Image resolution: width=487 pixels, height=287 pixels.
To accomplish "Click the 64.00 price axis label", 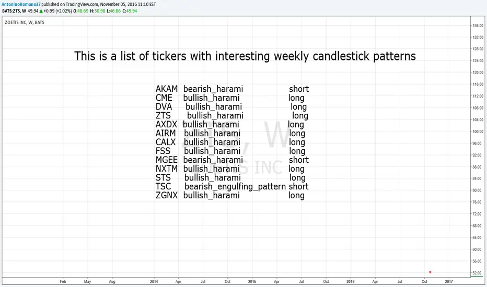I will [478, 237].
